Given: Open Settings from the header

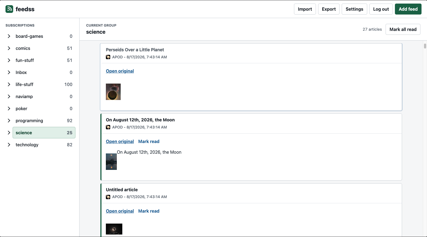Looking at the screenshot, I should pos(354,9).
